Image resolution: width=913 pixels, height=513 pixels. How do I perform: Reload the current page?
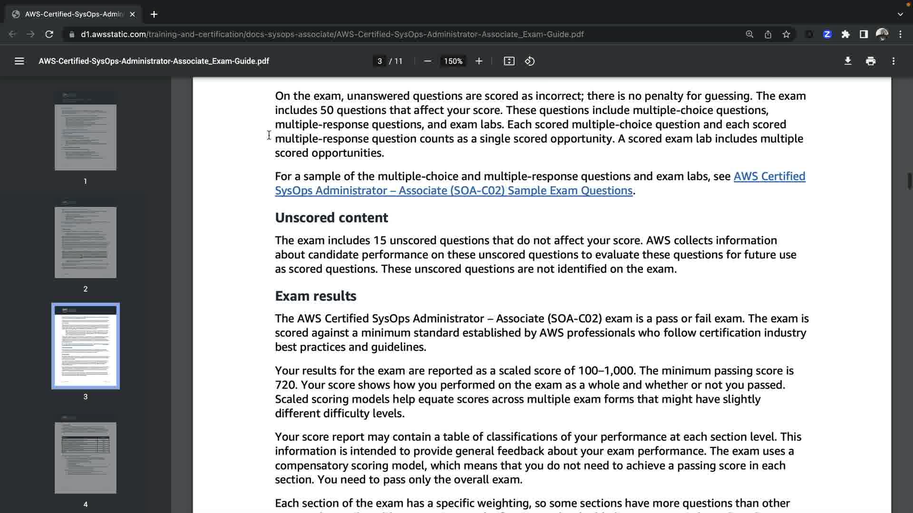tap(49, 34)
